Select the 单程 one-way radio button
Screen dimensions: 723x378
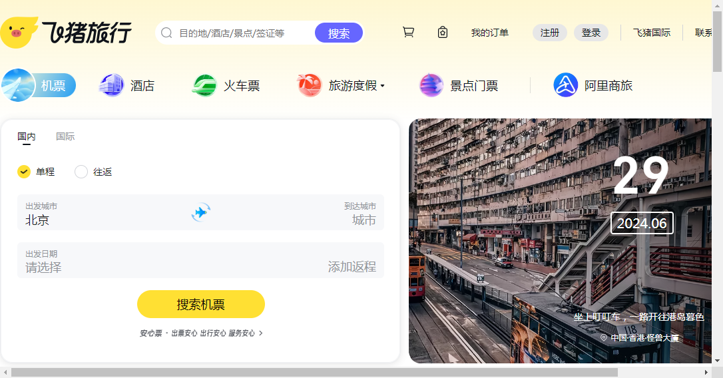tap(24, 172)
